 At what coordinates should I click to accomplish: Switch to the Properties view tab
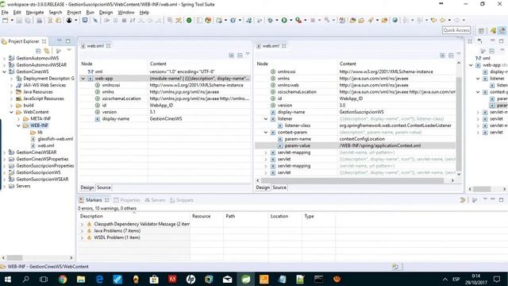click(127, 200)
